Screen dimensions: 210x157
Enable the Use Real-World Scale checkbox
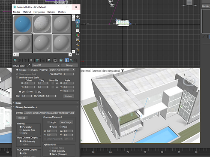[x=17, y=78]
